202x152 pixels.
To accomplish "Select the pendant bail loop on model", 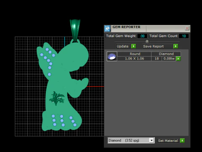I will click(75, 31).
